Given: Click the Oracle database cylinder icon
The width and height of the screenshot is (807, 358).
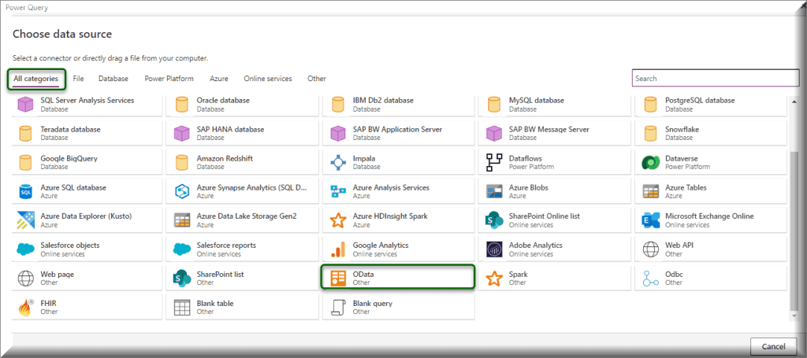Looking at the screenshot, I should (182, 105).
